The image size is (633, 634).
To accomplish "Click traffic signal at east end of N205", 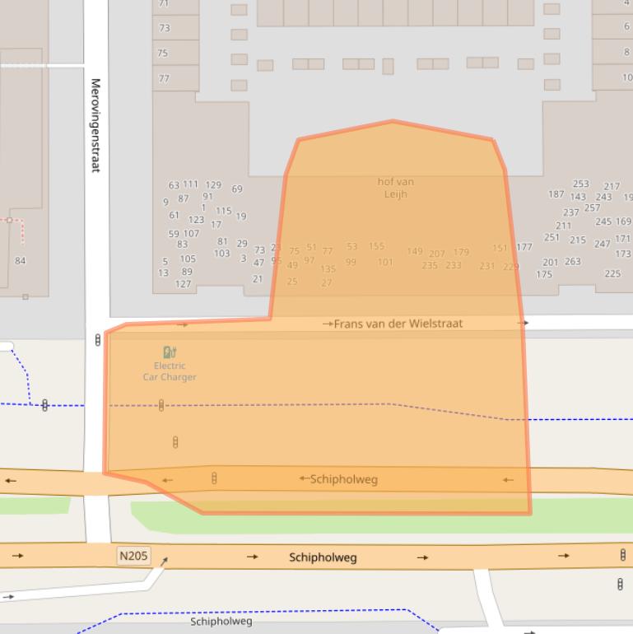I will (622, 555).
